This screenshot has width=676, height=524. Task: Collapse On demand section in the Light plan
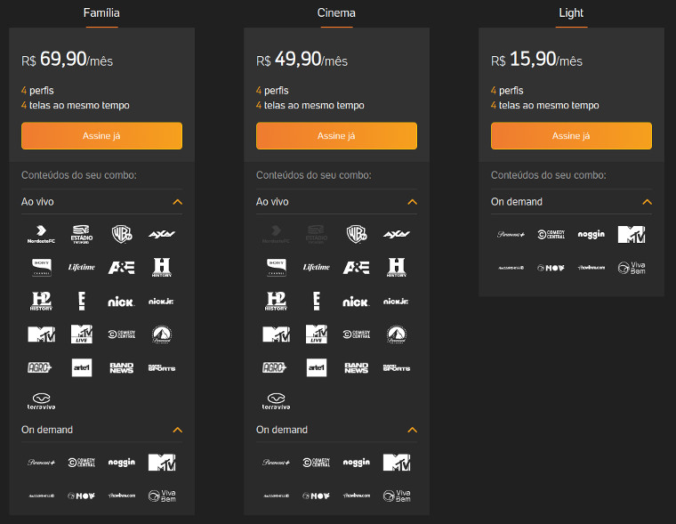pyautogui.click(x=647, y=202)
